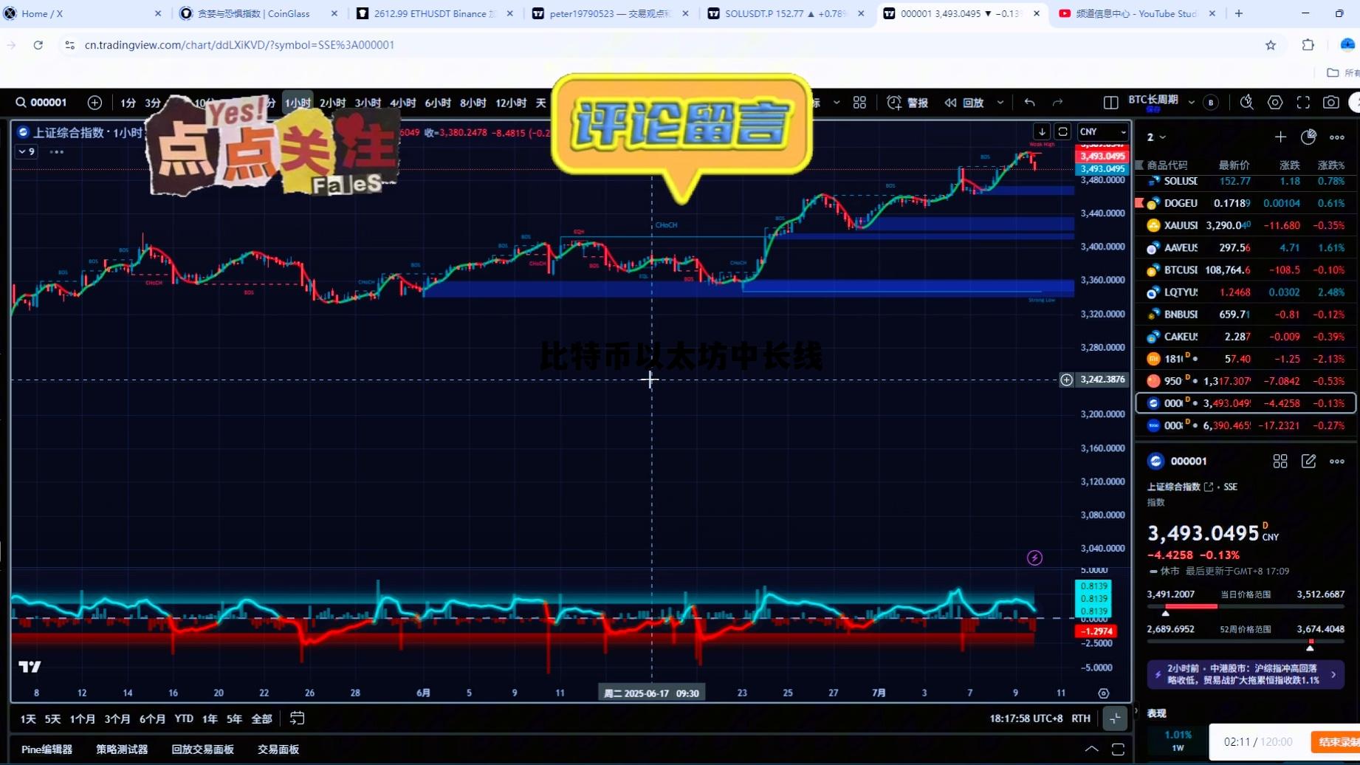The image size is (1360, 765).
Task: Take a chart snapshot with the camera icon
Action: point(1331,103)
